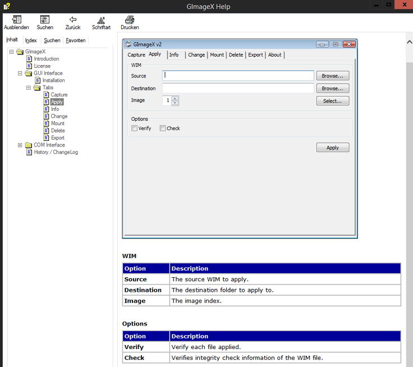Click the Installation page icon

(x=38, y=80)
